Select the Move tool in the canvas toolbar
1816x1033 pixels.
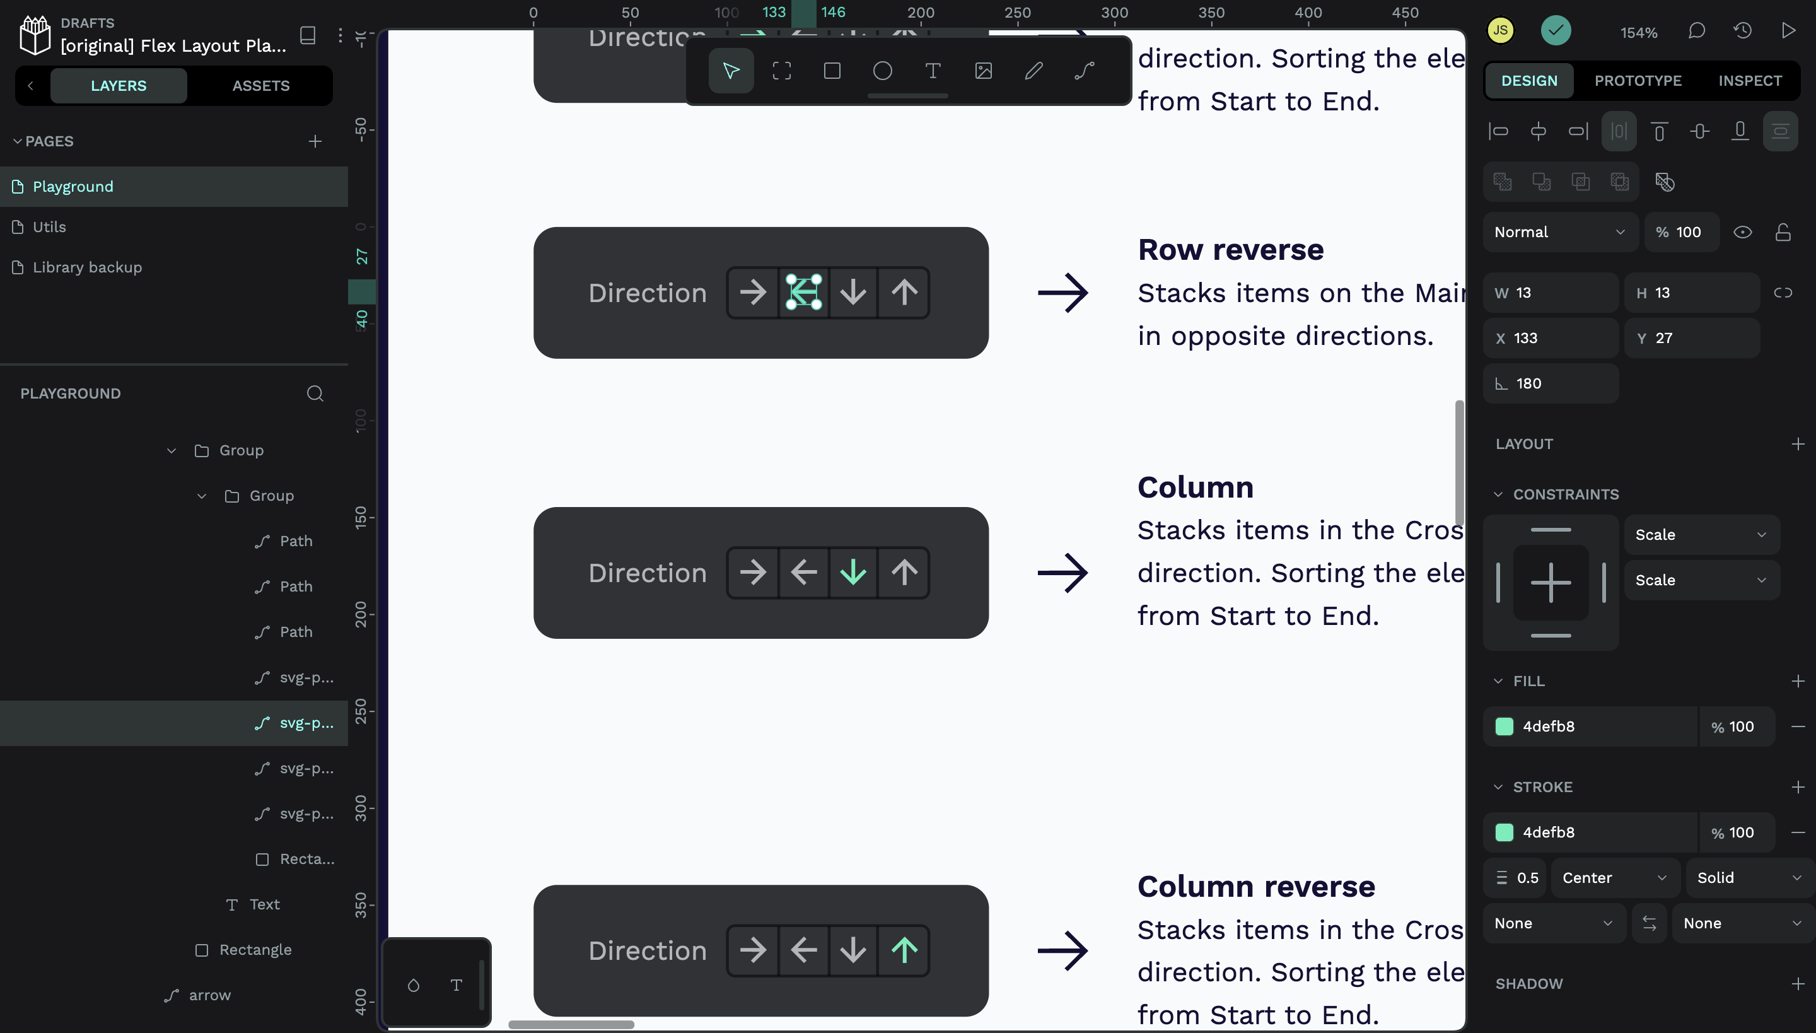[730, 70]
